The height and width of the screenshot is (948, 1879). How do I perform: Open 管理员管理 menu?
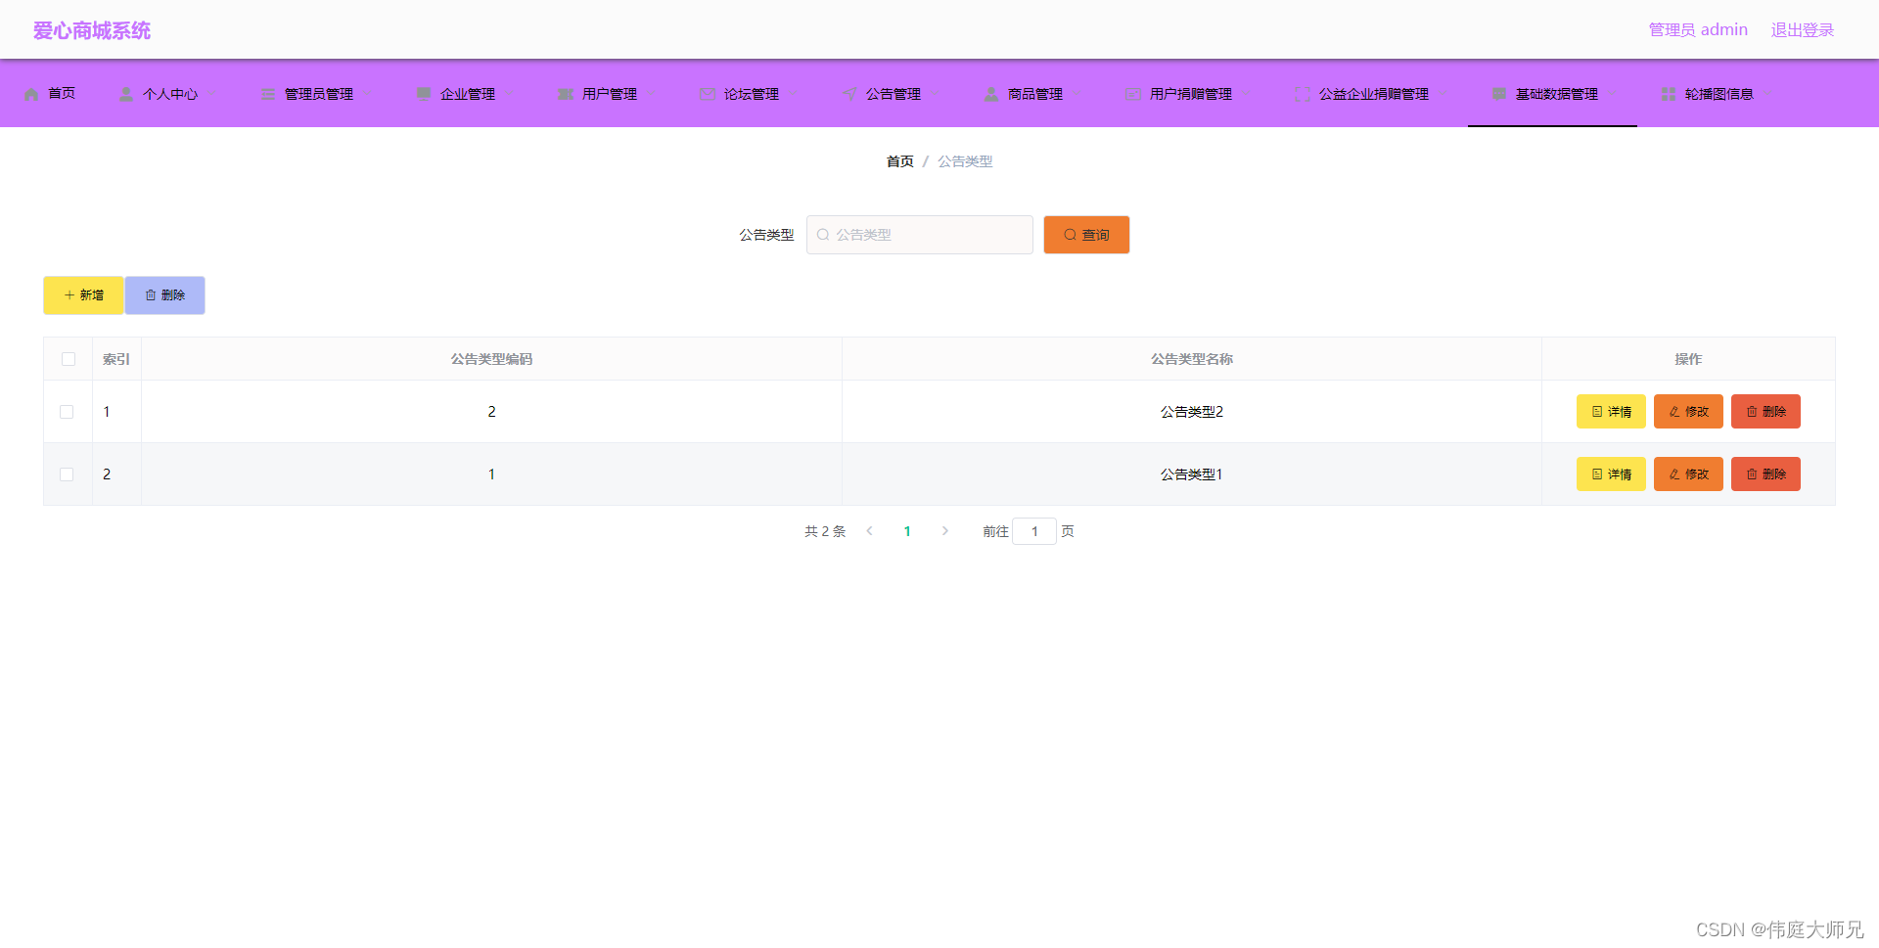pos(315,94)
